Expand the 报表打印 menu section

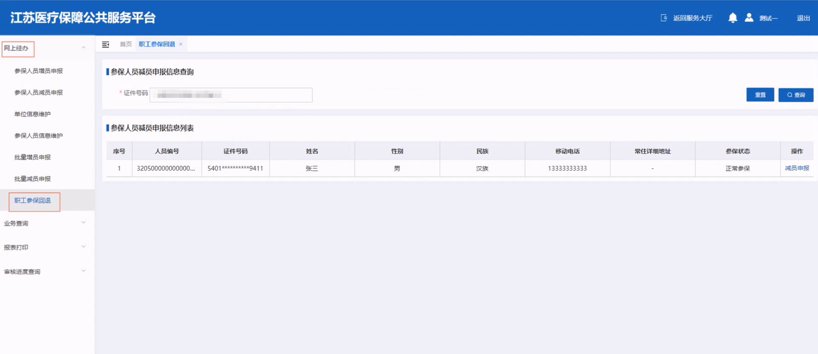click(x=84, y=247)
